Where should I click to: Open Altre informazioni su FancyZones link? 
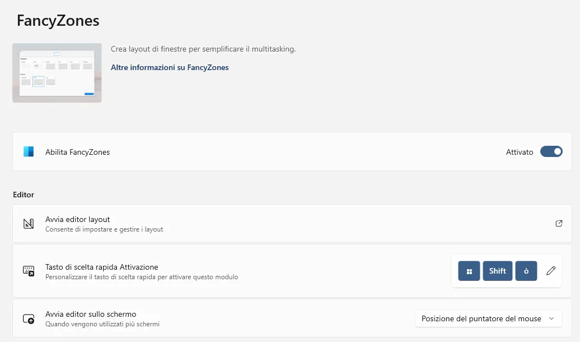[170, 67]
